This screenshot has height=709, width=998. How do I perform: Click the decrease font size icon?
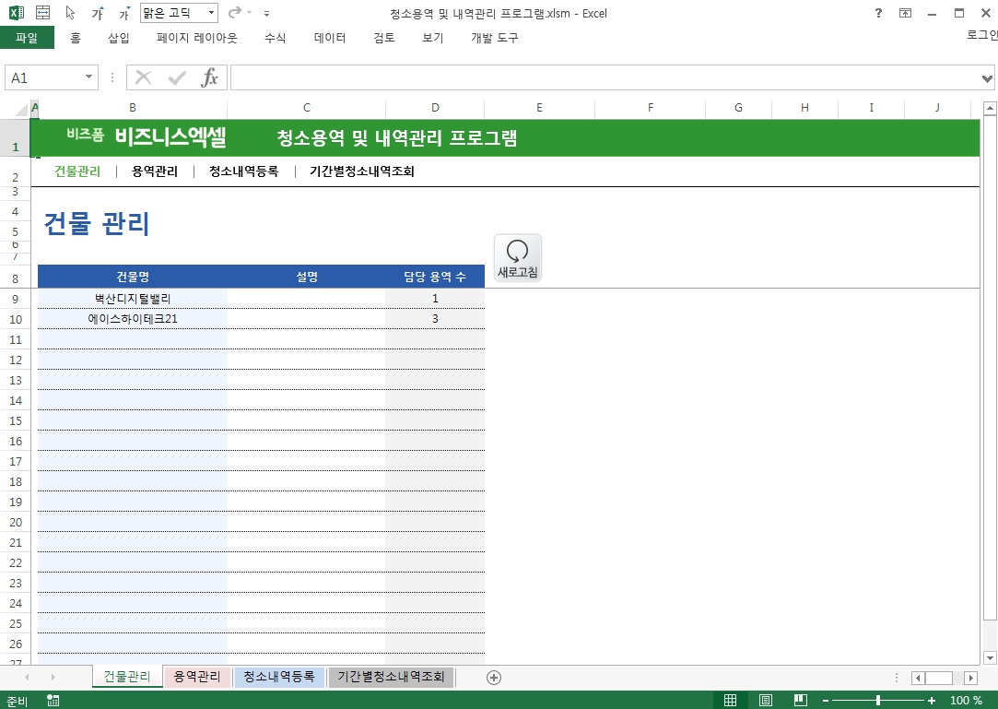(124, 14)
